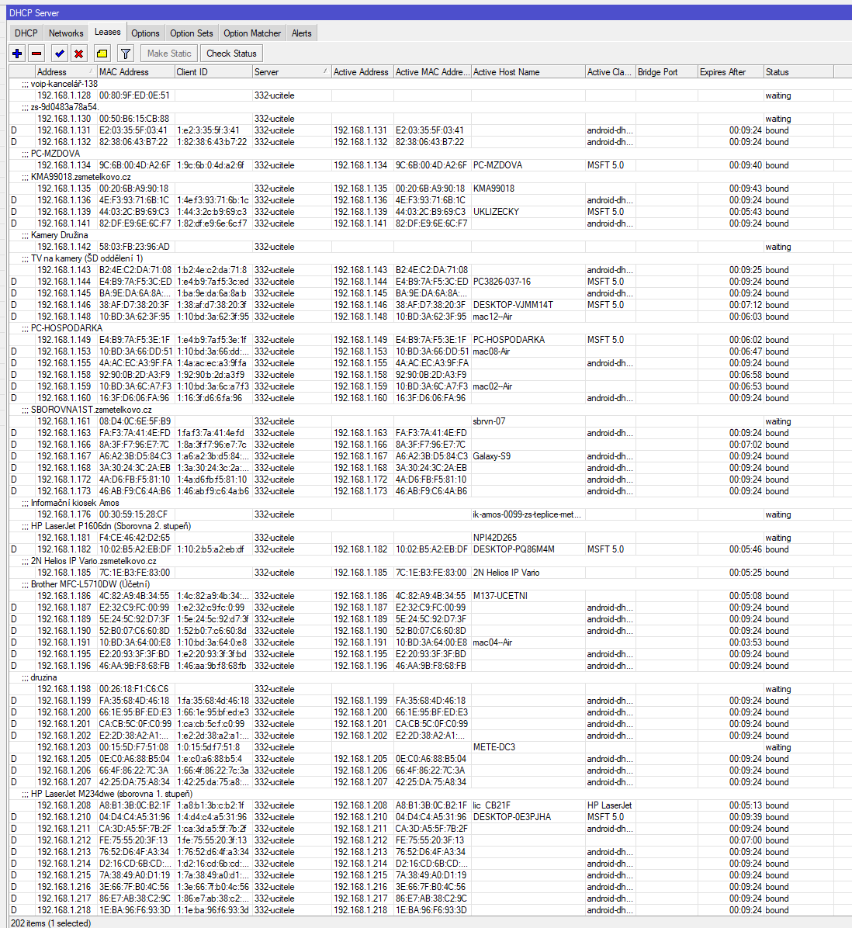The image size is (852, 928).
Task: Click the blue plus Add lease icon
Action: point(17,54)
